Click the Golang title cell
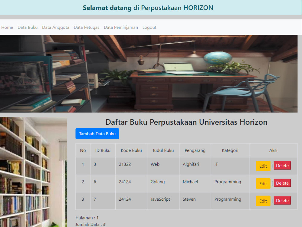 [163, 183]
